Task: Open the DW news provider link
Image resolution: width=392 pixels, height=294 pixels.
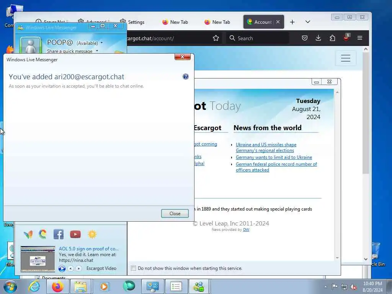Action: 246,230
